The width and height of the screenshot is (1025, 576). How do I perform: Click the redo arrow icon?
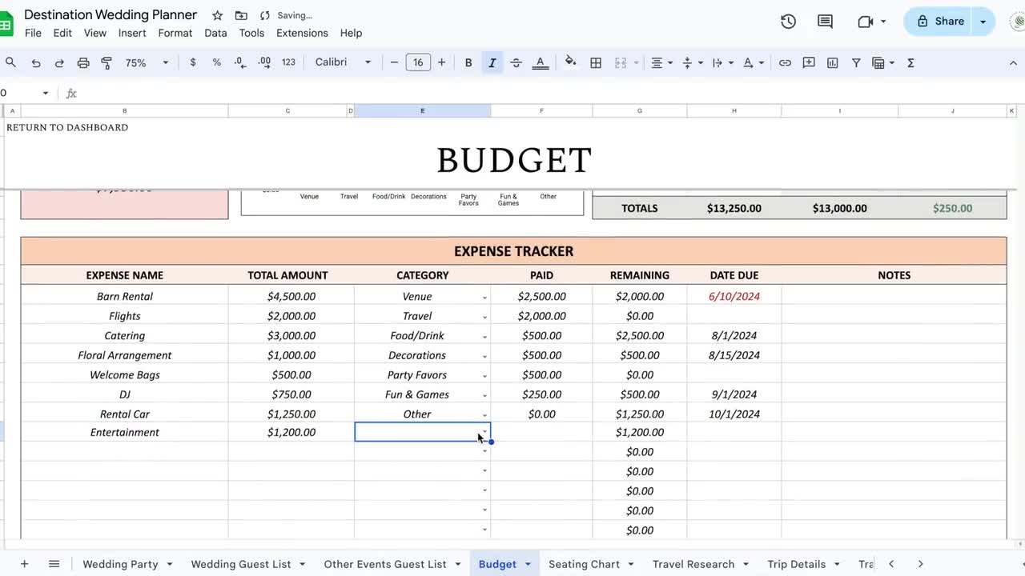58,62
